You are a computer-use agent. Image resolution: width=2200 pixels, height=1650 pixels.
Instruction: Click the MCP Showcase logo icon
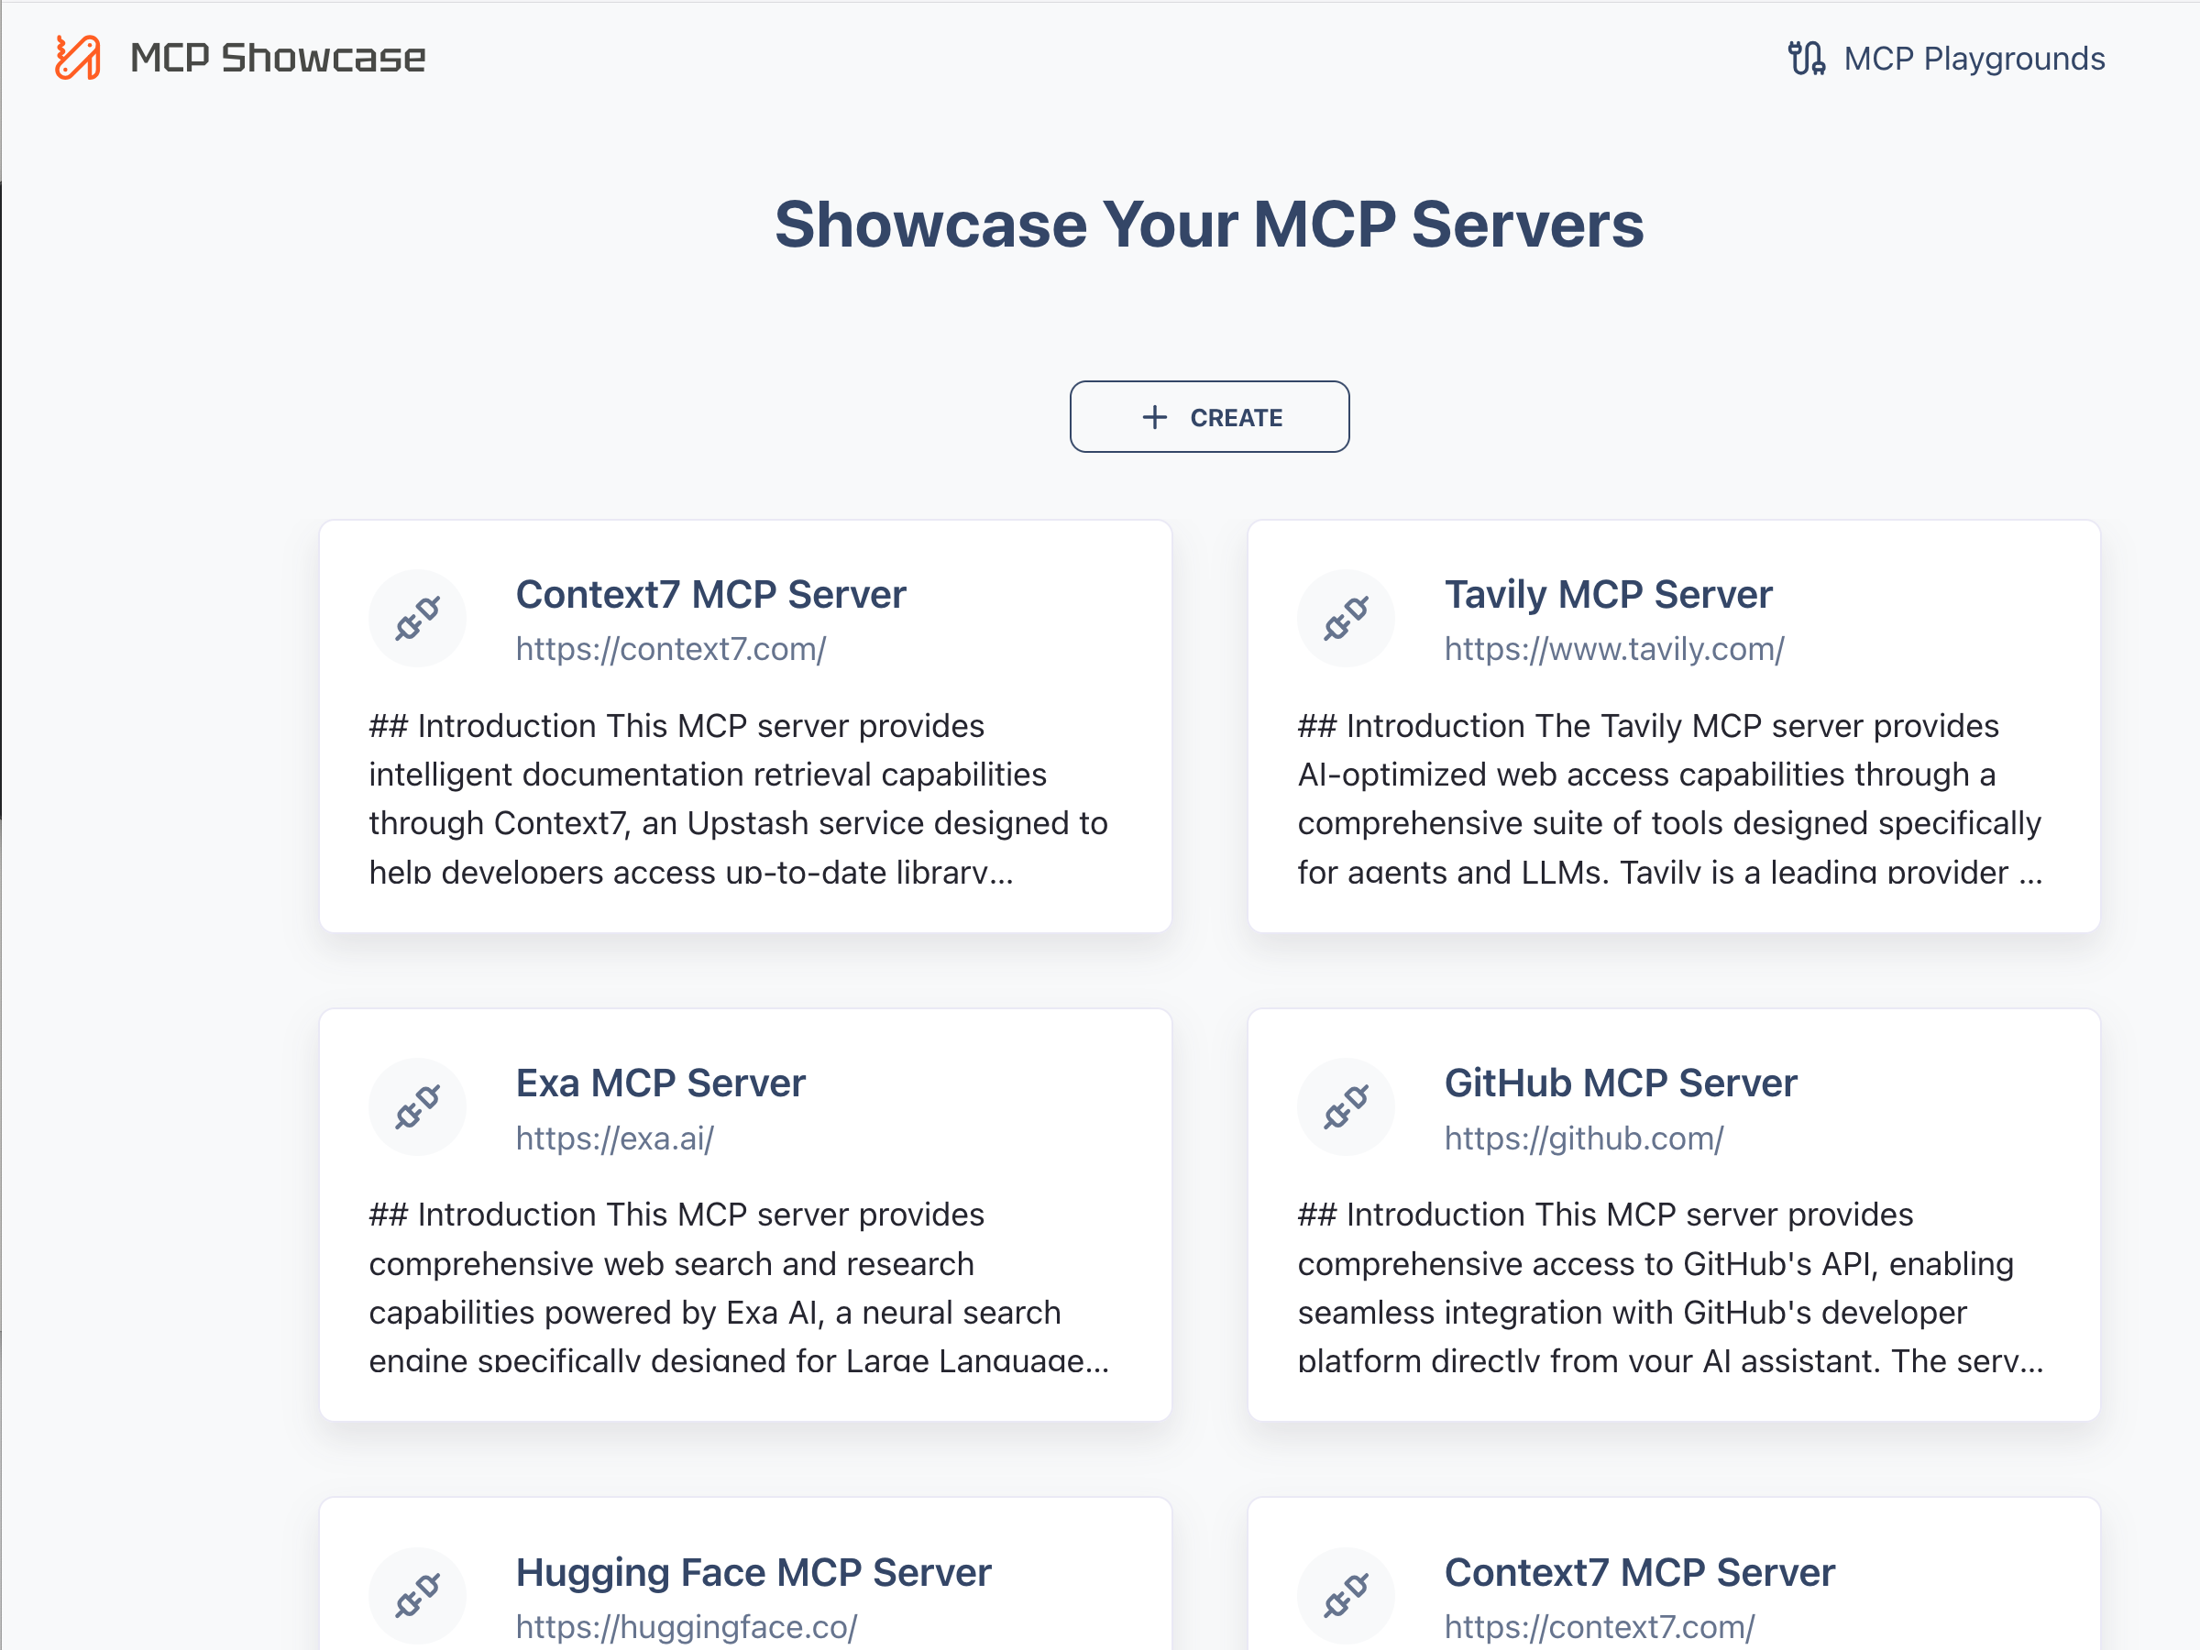78,59
